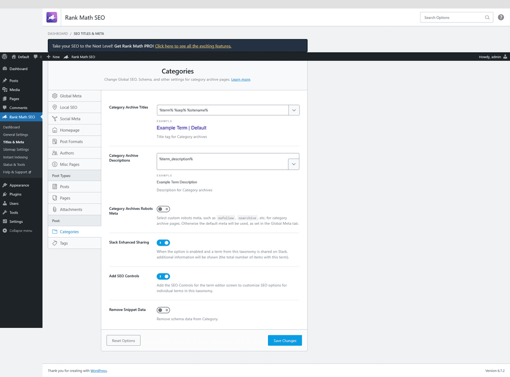Viewport: 510px width, 377px height.
Task: Click the Users person icon in the sidebar
Action: (4, 203)
